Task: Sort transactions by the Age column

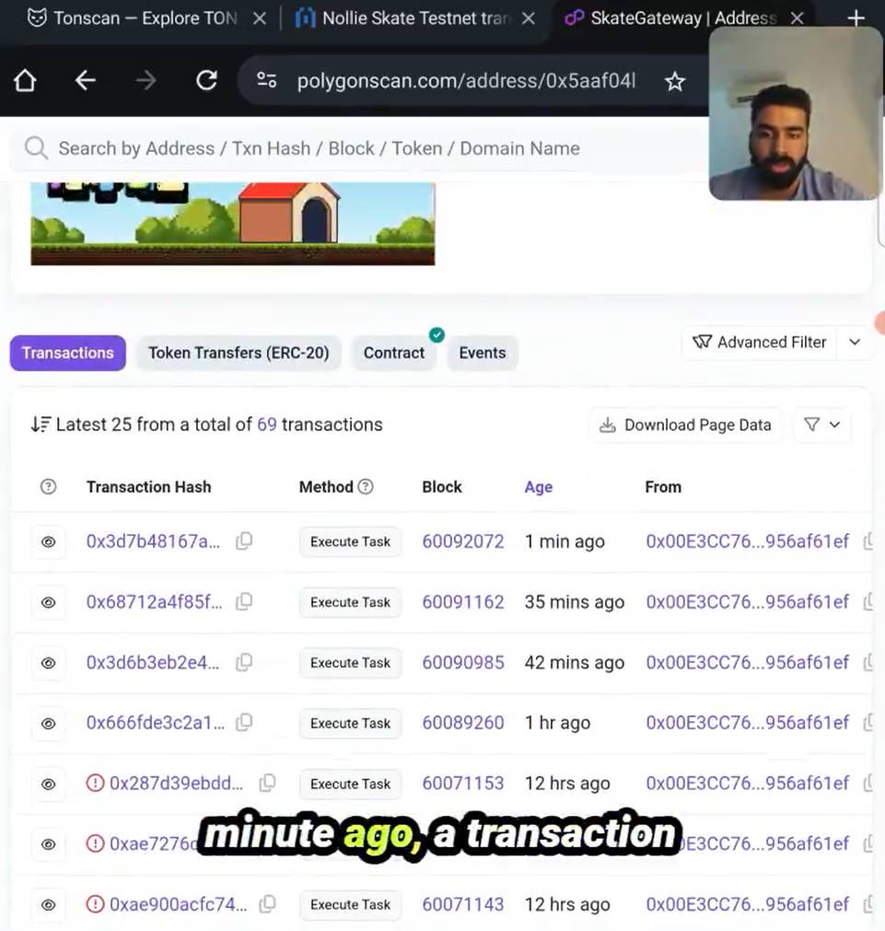Action: [x=538, y=487]
